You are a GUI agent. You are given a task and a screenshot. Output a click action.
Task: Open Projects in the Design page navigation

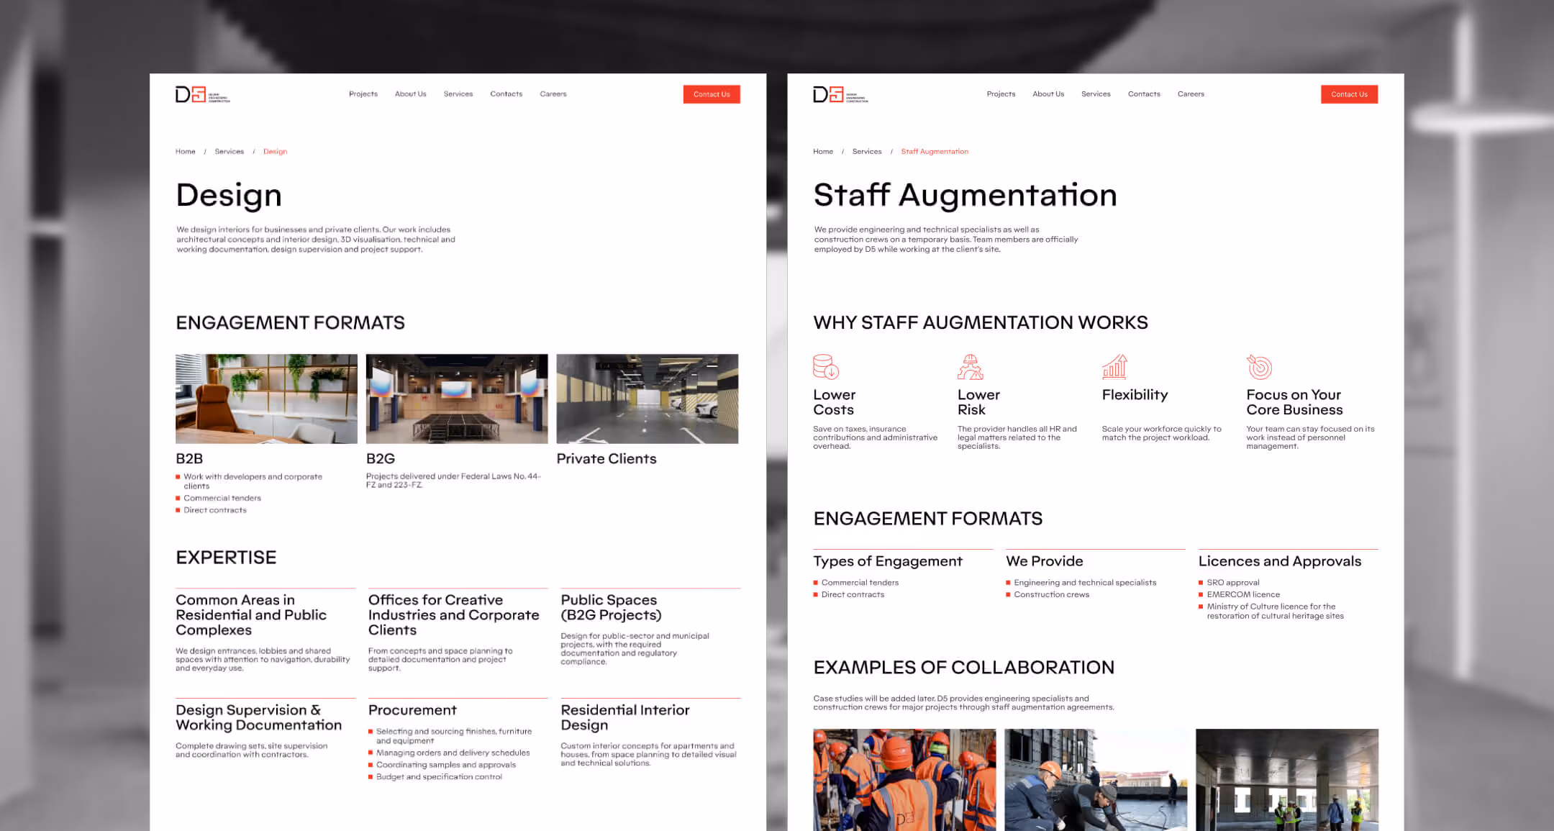click(x=363, y=94)
